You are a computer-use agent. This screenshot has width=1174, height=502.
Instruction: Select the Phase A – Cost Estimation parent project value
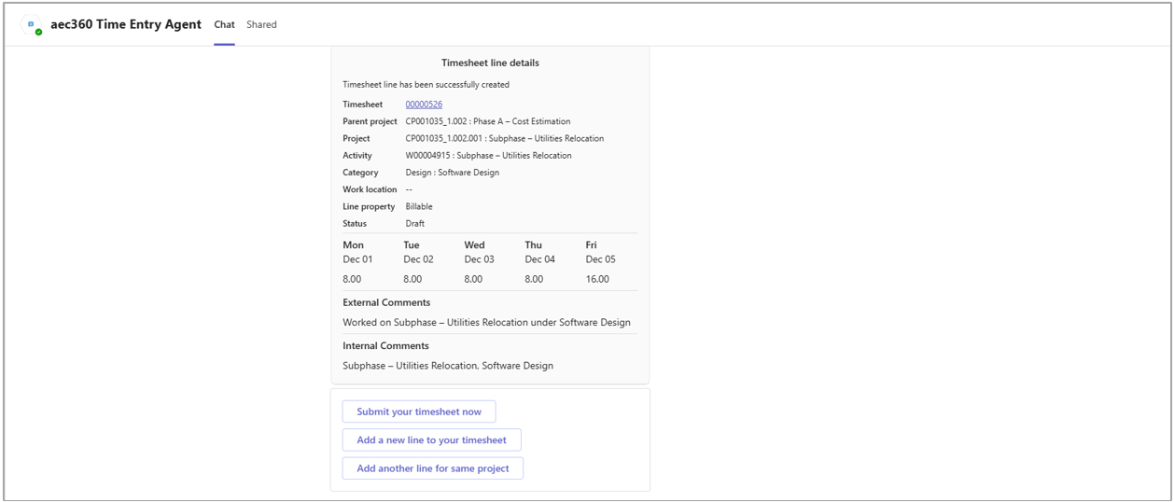(x=487, y=121)
